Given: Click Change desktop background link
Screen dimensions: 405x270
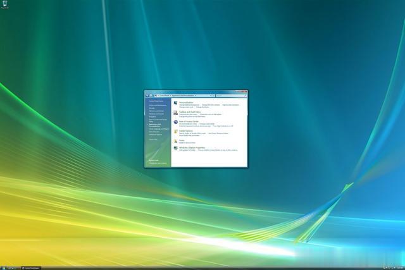Looking at the screenshot, I should coord(189,105).
